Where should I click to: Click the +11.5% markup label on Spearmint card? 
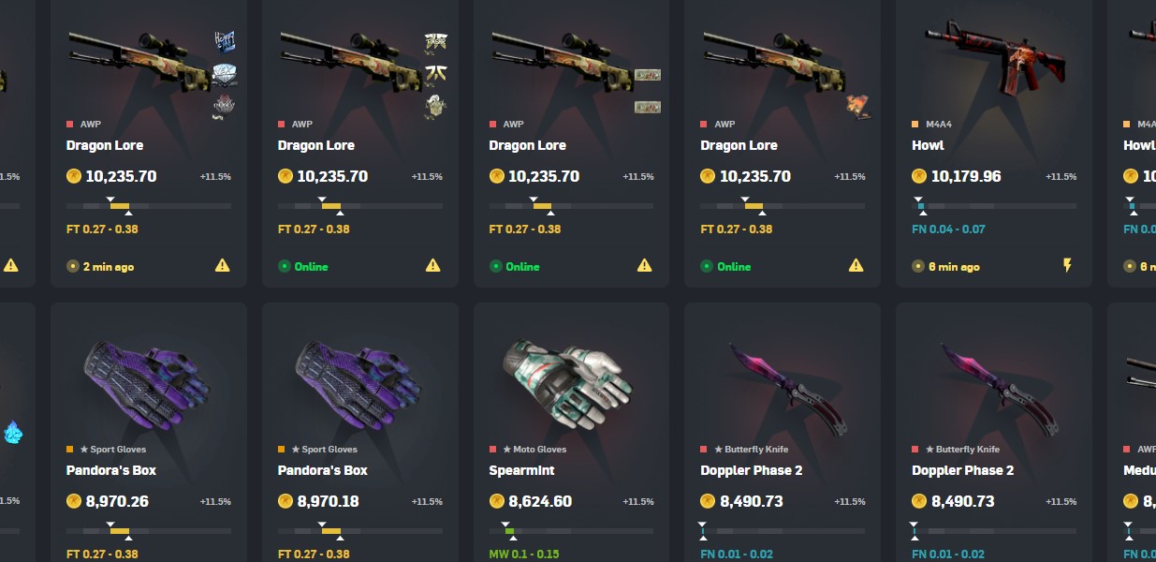pyautogui.click(x=638, y=502)
